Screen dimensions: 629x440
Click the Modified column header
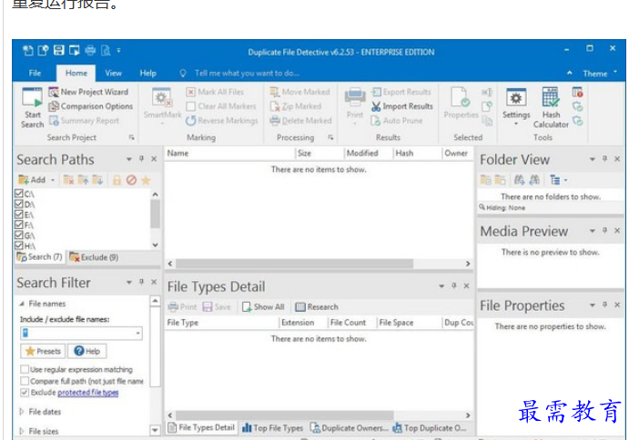369,153
